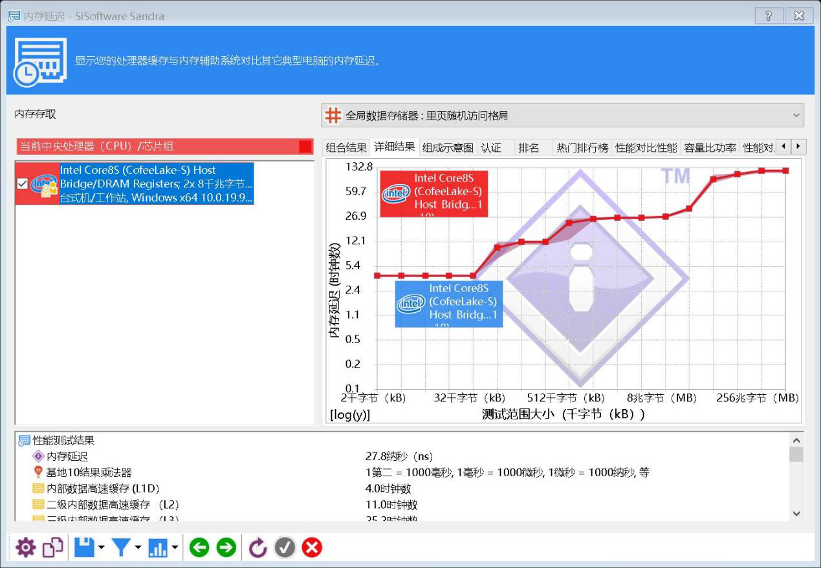Click the blue funnel filter icon
The width and height of the screenshot is (821, 568).
point(121,548)
